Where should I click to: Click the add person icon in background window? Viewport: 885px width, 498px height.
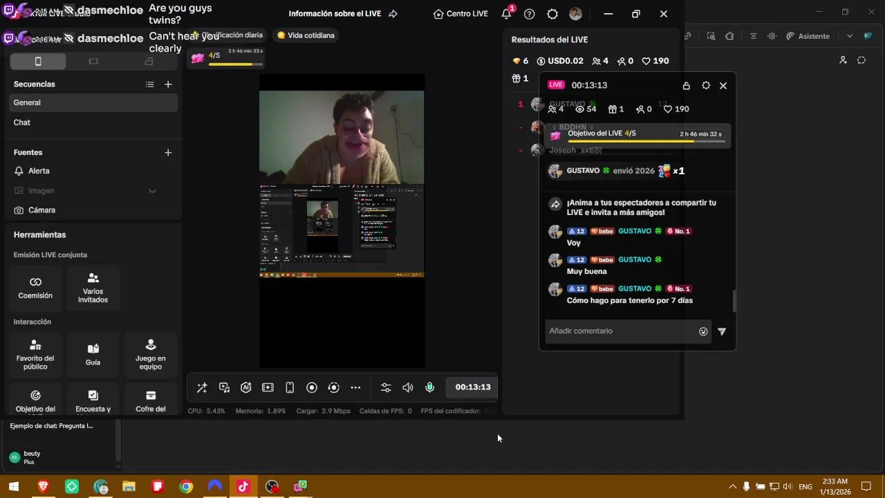coord(843,60)
